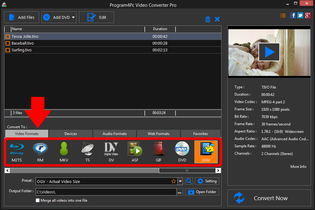
Task: Click the film icon beside Tessa Jolie.tivo
Action: [8, 37]
